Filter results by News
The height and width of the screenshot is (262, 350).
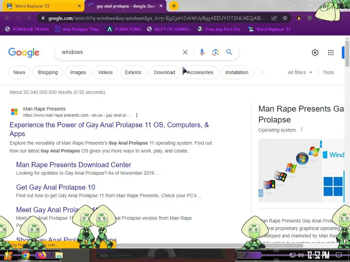pos(19,72)
